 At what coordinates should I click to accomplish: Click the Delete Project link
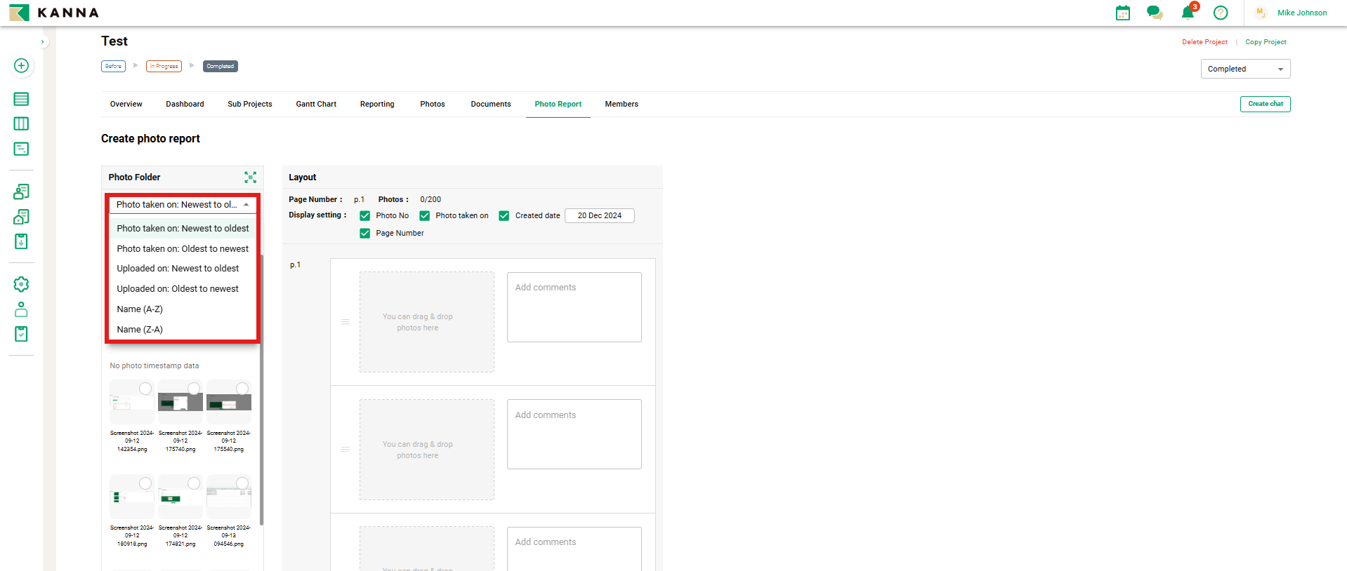click(1204, 42)
